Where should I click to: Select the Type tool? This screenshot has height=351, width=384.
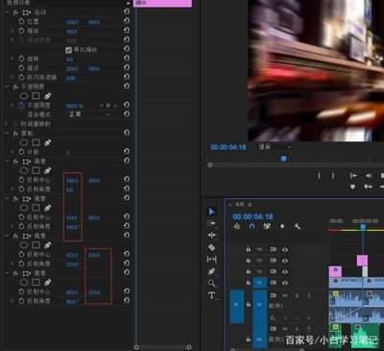(x=211, y=295)
